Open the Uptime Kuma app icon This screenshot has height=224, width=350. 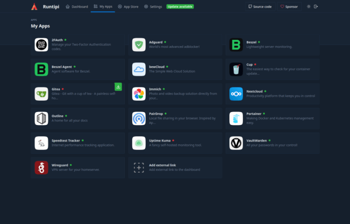[139, 143]
